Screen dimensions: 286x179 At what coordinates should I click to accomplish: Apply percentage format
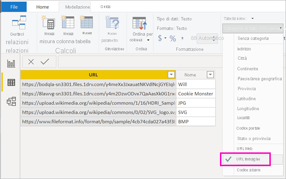173,38
